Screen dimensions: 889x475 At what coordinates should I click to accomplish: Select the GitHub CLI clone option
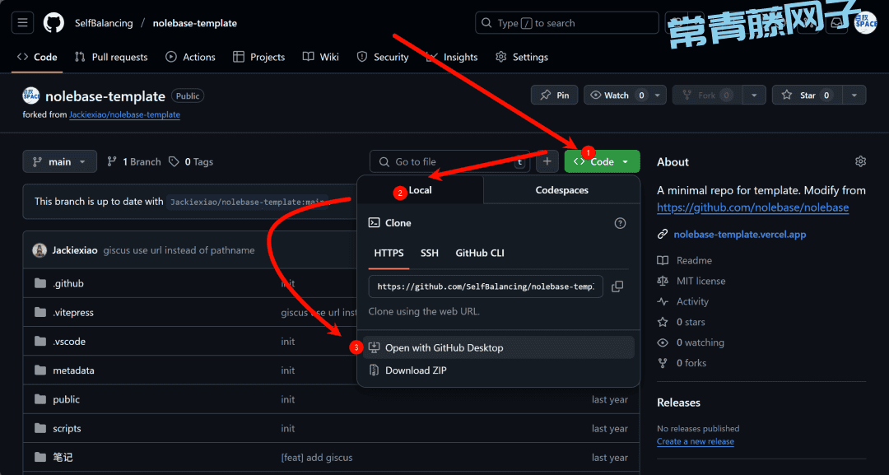[x=480, y=253]
